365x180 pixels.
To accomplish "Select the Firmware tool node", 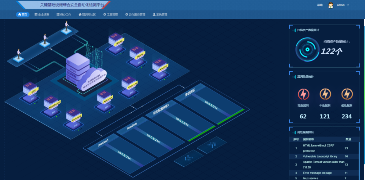I will coord(74,119).
